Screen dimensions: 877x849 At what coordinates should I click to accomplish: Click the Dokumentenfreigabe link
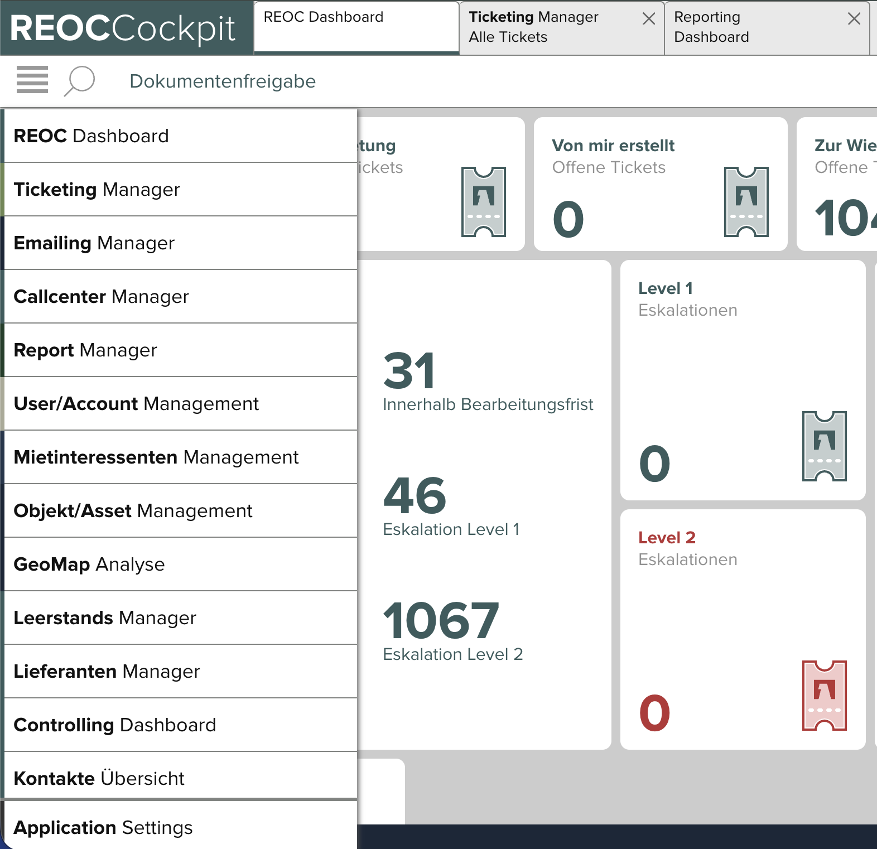point(223,81)
